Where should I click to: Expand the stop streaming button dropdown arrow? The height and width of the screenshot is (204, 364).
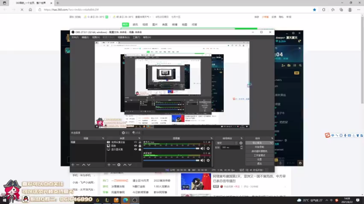271,143
